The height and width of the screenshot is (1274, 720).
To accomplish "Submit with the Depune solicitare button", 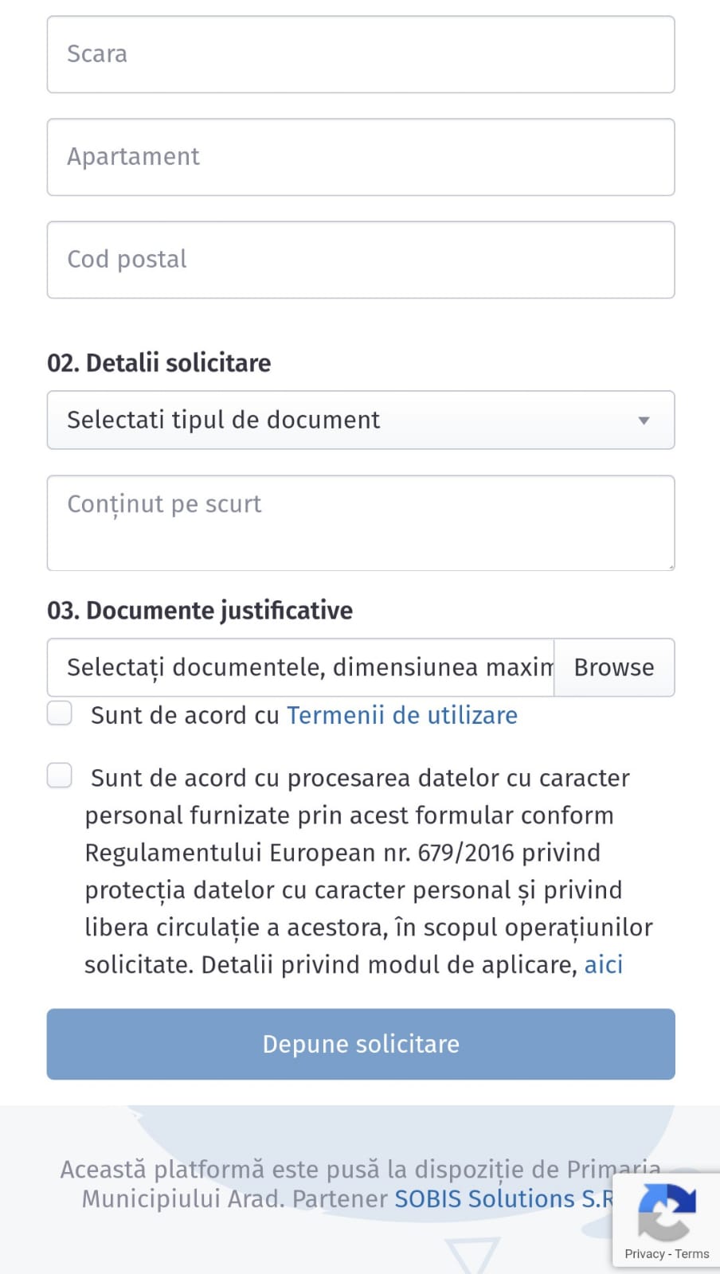I will pyautogui.click(x=360, y=1044).
